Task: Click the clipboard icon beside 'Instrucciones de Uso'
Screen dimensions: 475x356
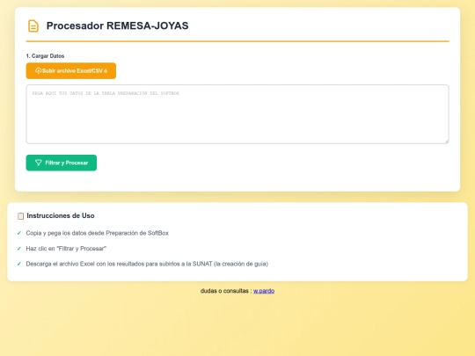Action: tap(20, 216)
